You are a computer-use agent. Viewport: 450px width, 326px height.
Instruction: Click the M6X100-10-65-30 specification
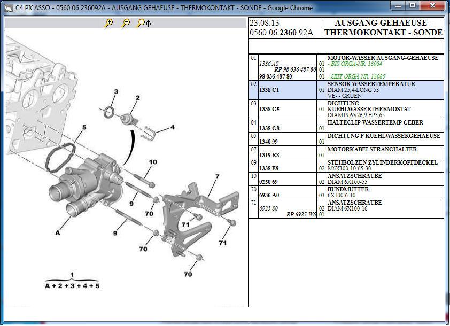[x=350, y=168]
